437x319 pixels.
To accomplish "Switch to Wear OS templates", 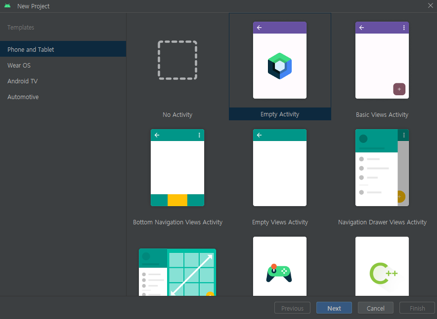I will click(x=63, y=65).
